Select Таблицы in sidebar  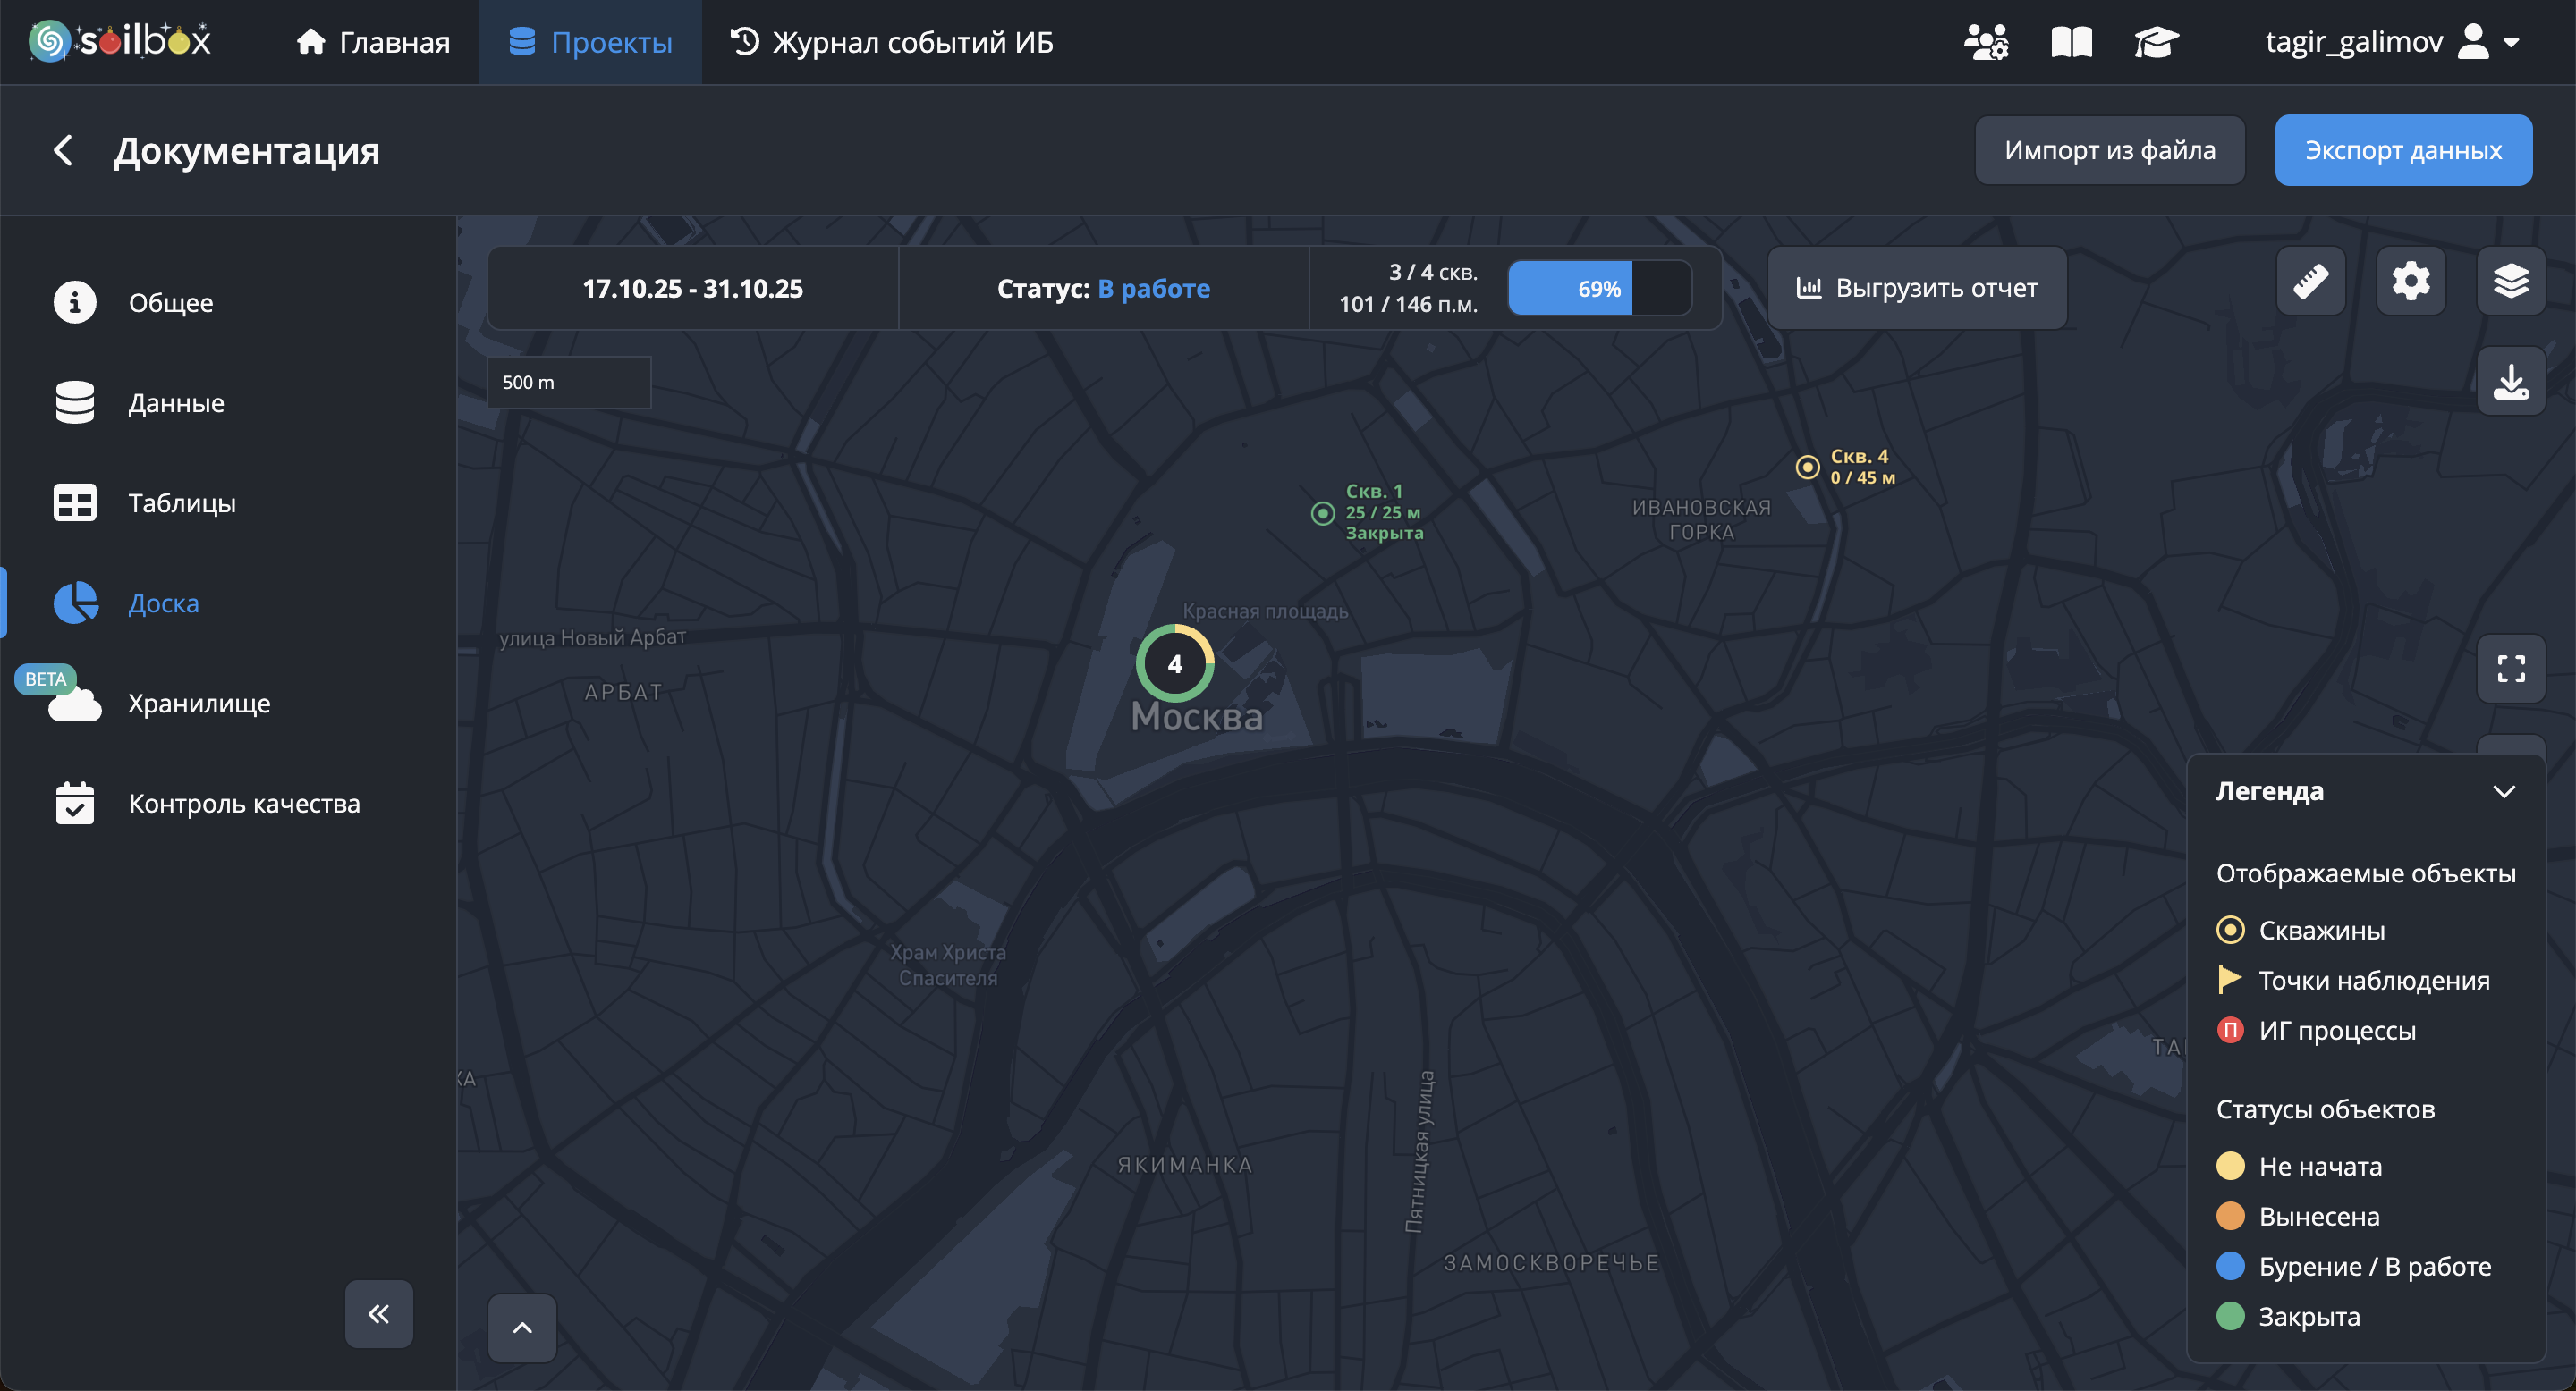181,502
